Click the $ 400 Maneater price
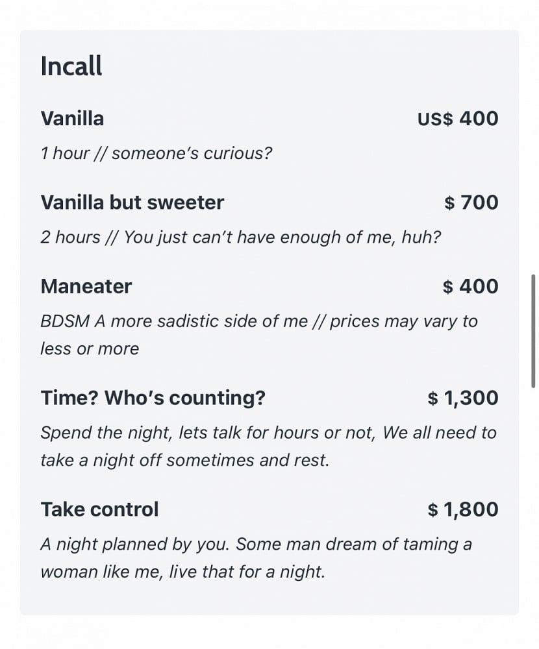The height and width of the screenshot is (649, 539). tap(471, 286)
